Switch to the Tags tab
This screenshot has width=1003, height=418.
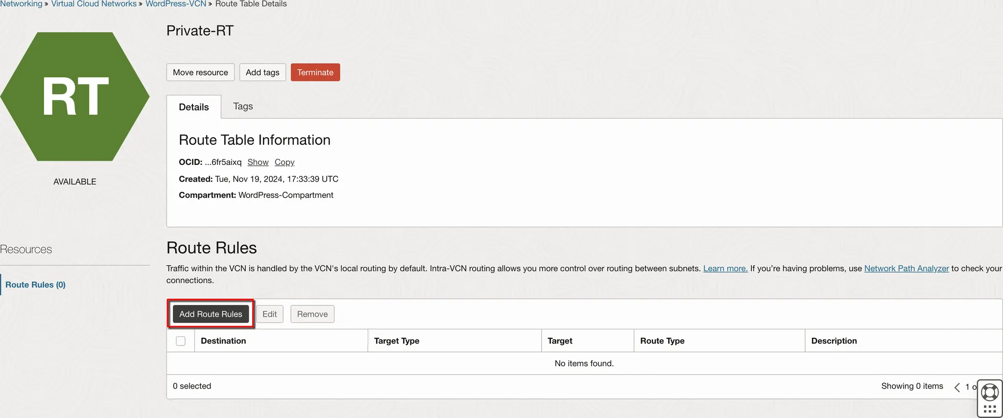tap(243, 106)
